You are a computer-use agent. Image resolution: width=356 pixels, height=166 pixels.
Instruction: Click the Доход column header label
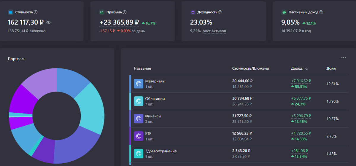coord(297,68)
